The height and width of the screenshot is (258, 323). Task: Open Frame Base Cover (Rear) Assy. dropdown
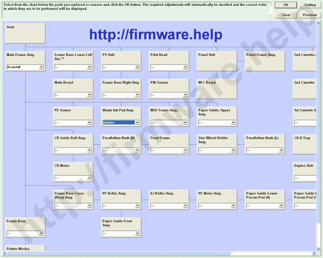(x=73, y=206)
